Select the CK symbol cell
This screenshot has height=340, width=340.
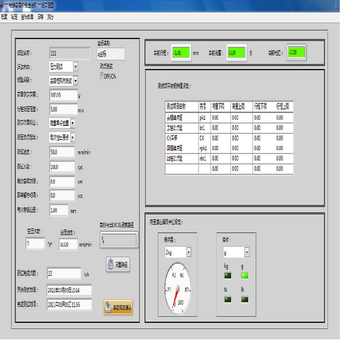tap(204, 138)
